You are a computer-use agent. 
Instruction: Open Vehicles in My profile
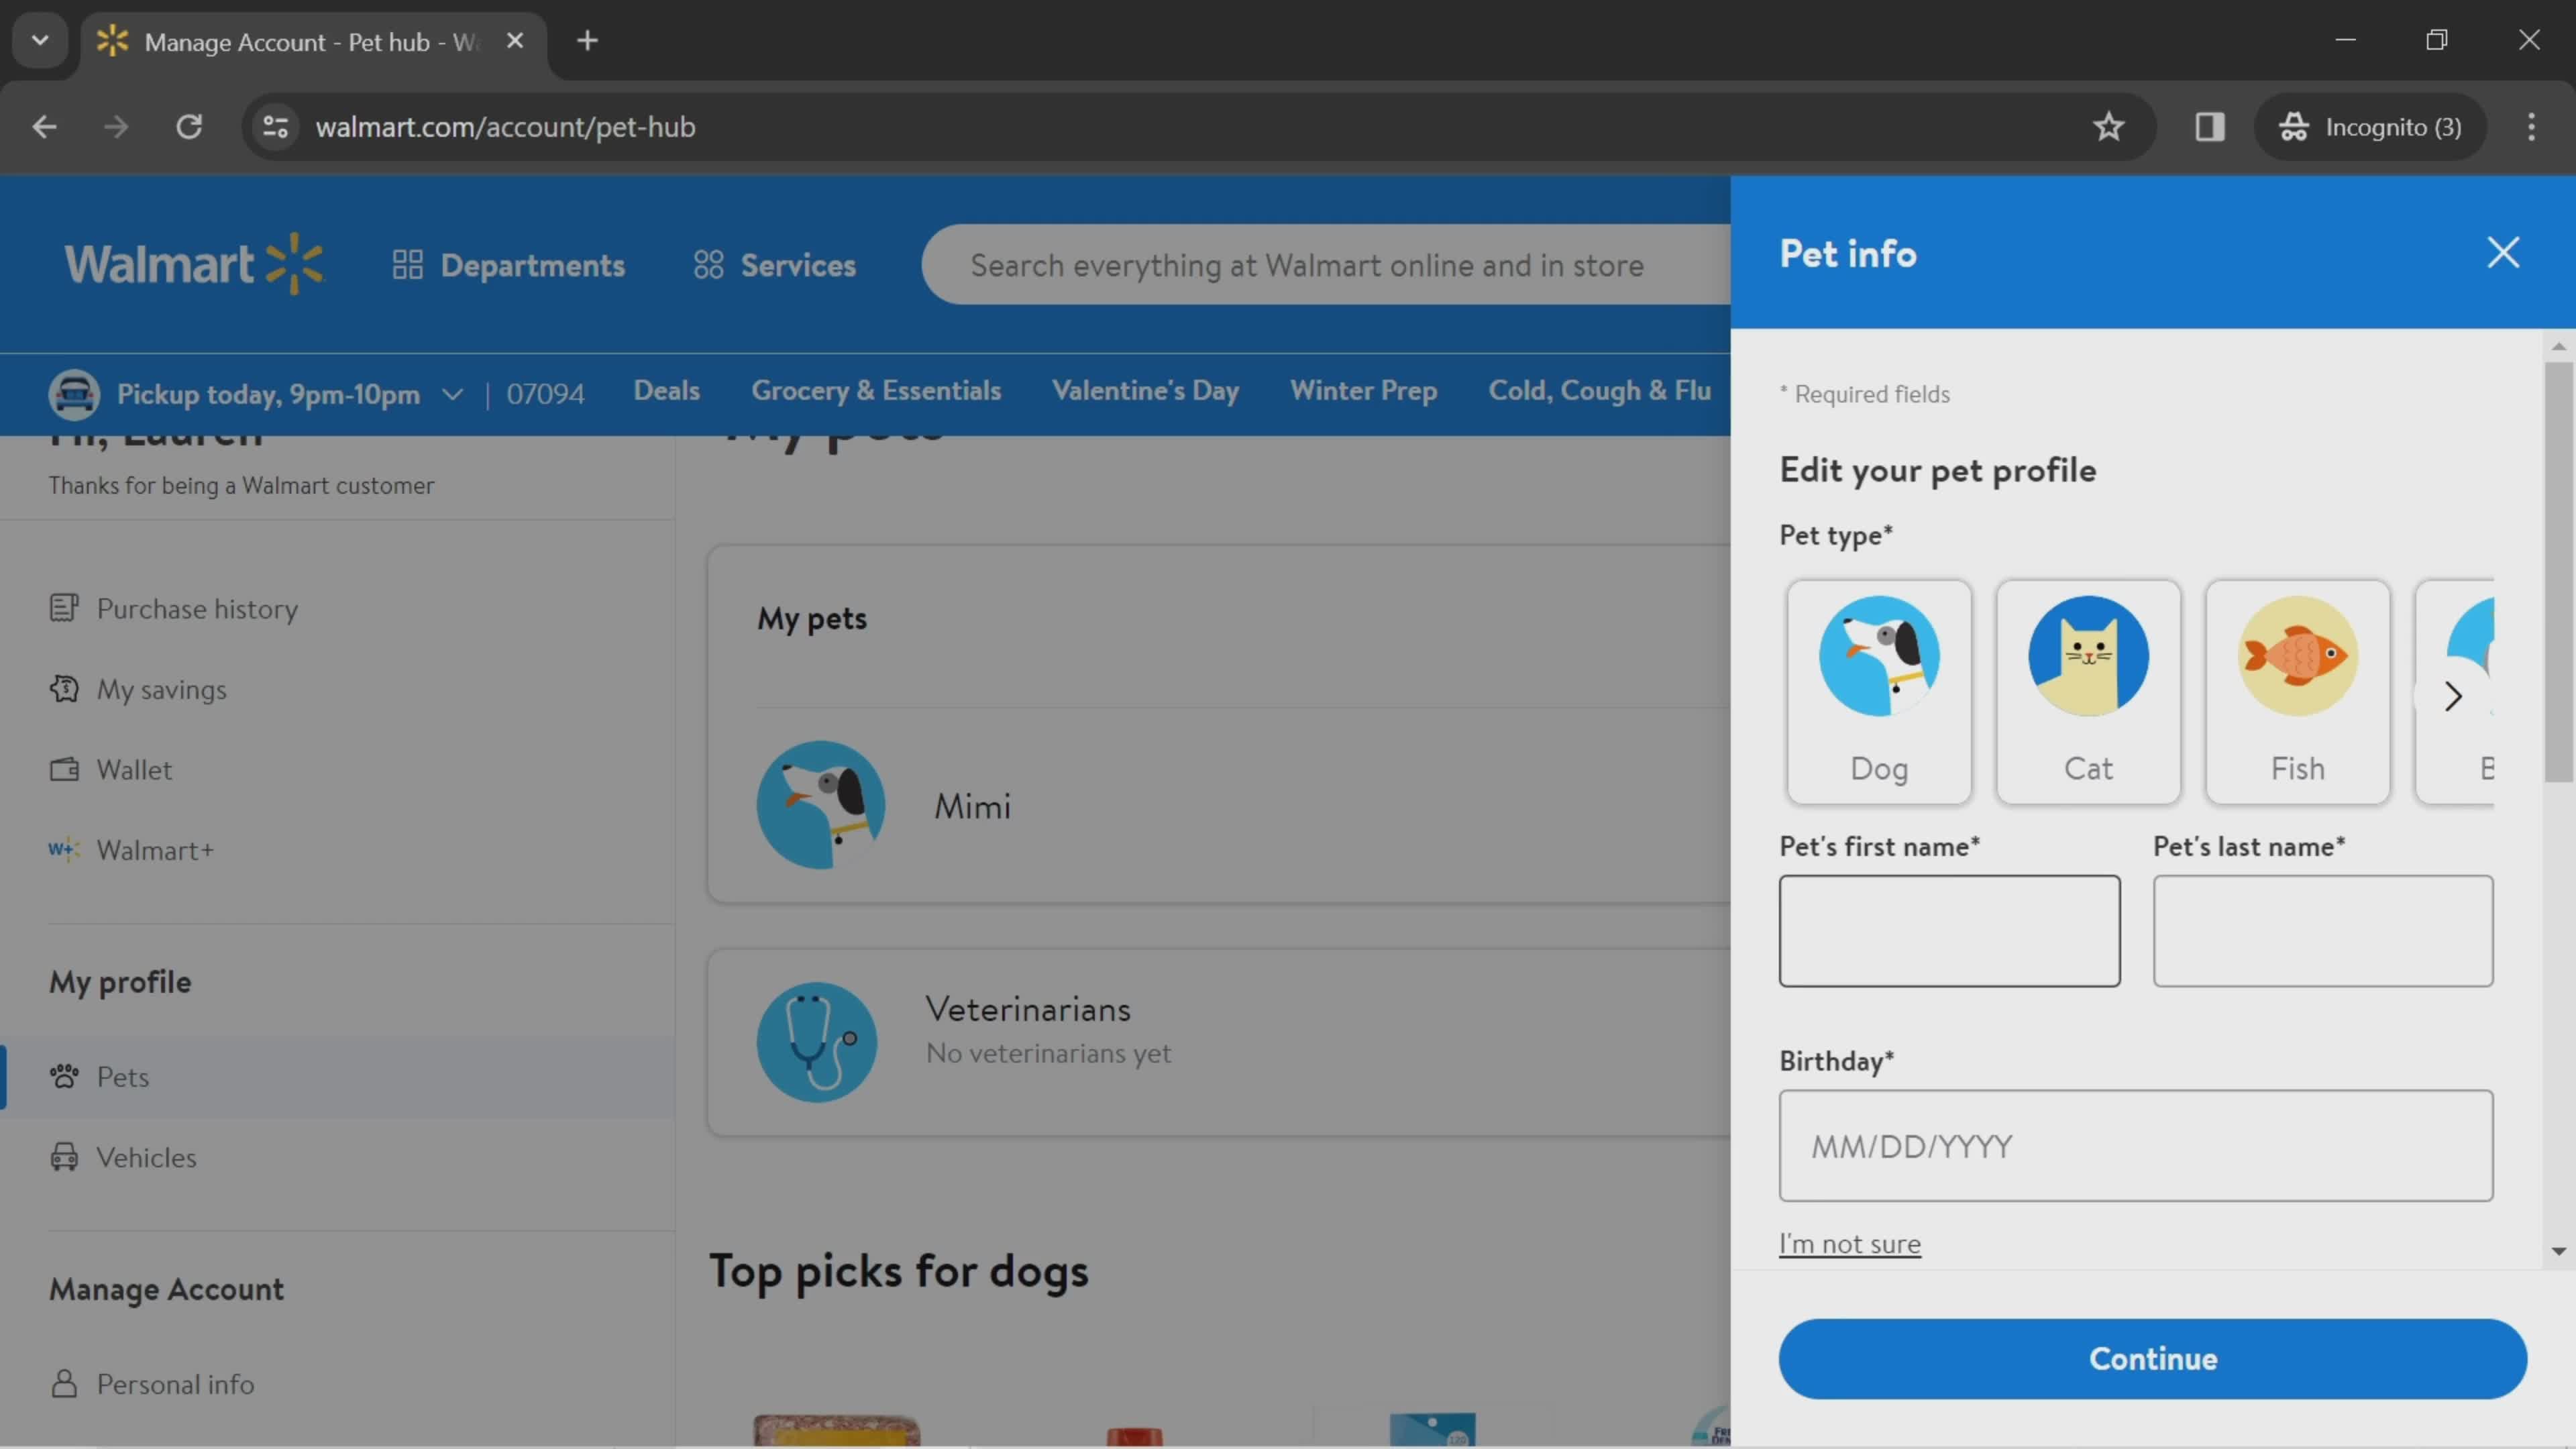point(146,1158)
